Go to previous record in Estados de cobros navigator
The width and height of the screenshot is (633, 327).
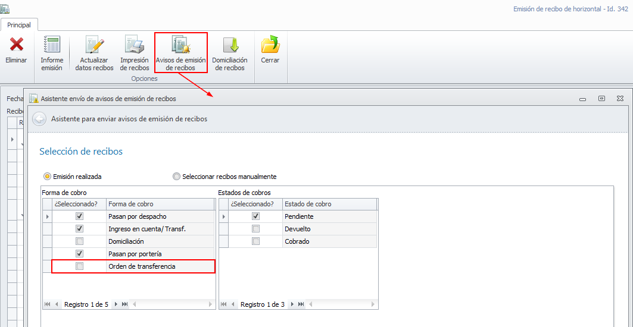point(233,304)
